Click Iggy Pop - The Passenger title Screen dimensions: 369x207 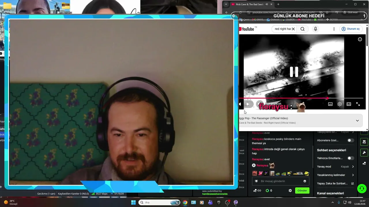point(263,118)
